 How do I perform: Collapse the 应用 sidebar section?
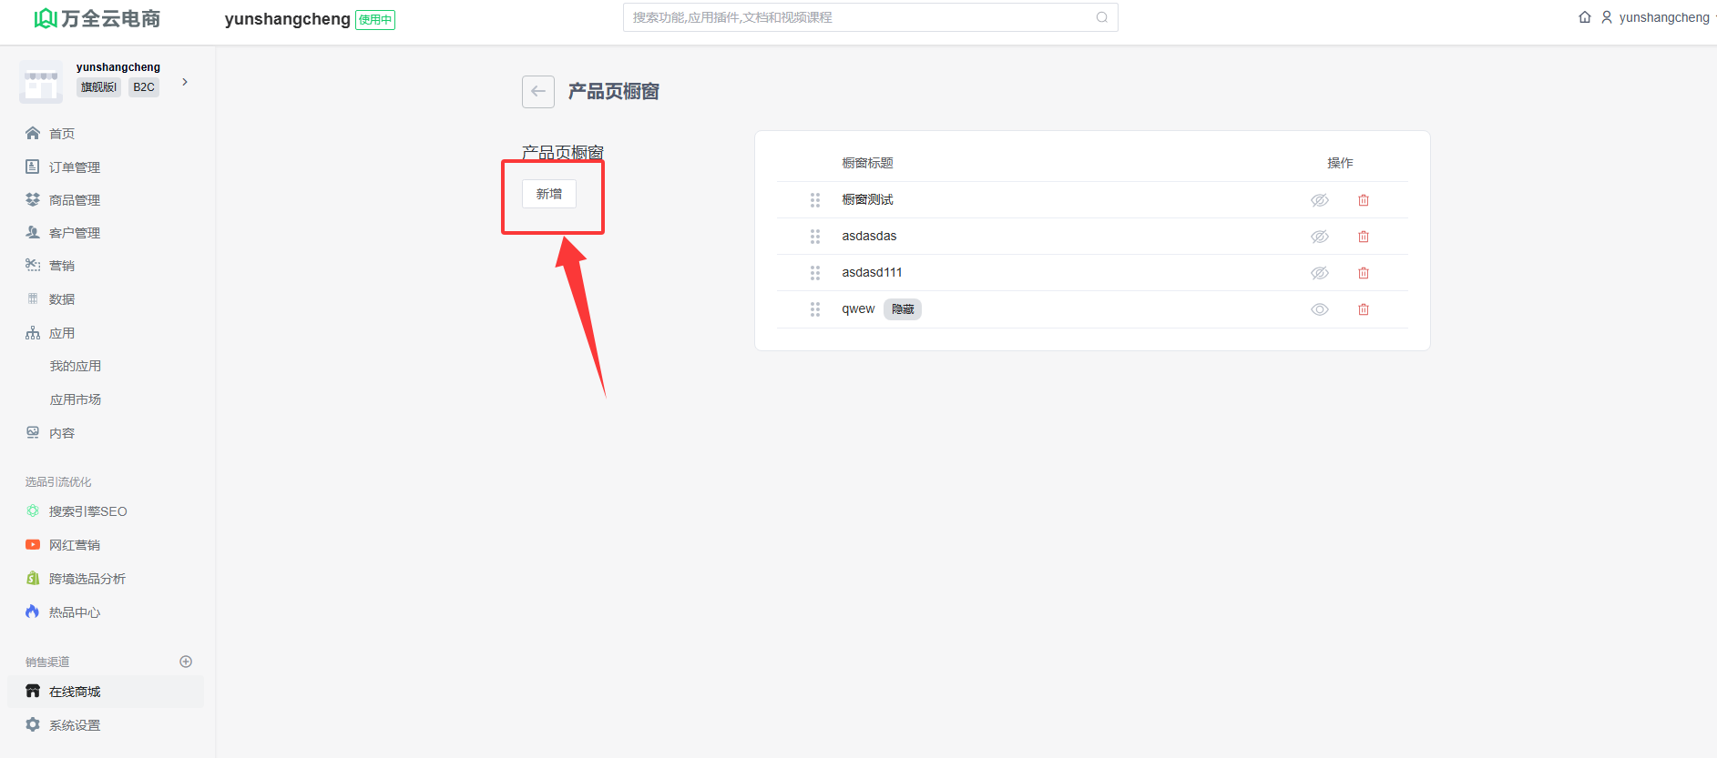click(x=62, y=333)
